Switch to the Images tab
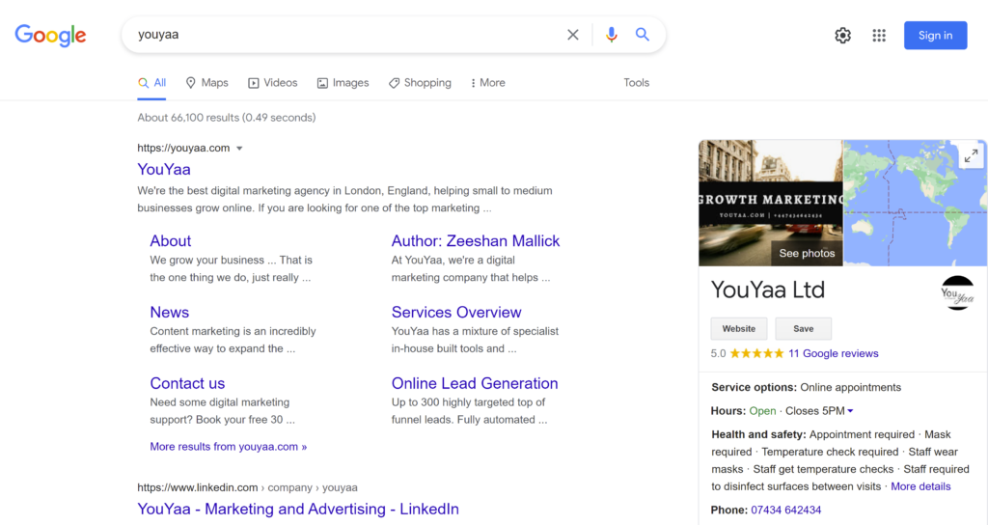 (x=343, y=83)
